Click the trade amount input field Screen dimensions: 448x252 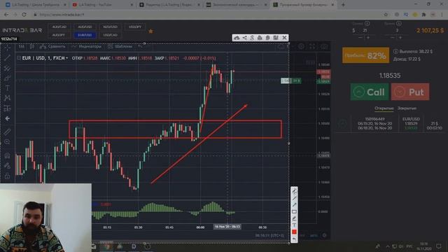365,30
